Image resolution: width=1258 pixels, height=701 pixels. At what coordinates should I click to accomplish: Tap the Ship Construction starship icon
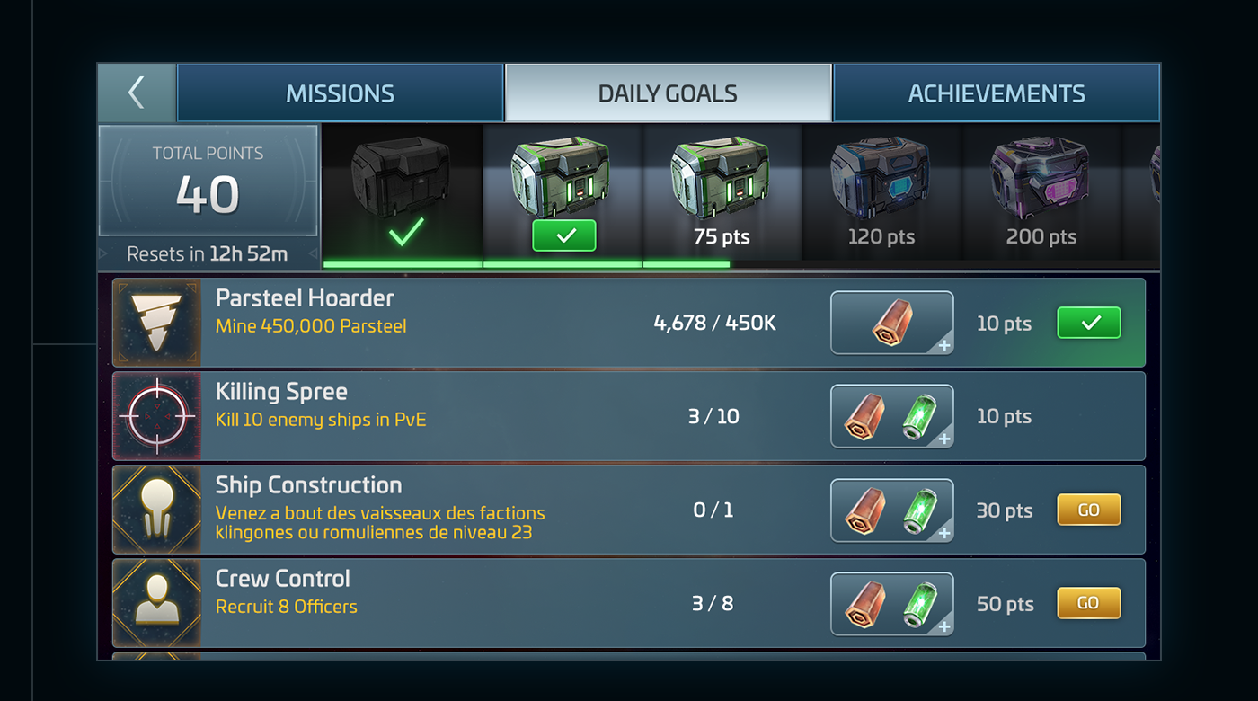[156, 510]
